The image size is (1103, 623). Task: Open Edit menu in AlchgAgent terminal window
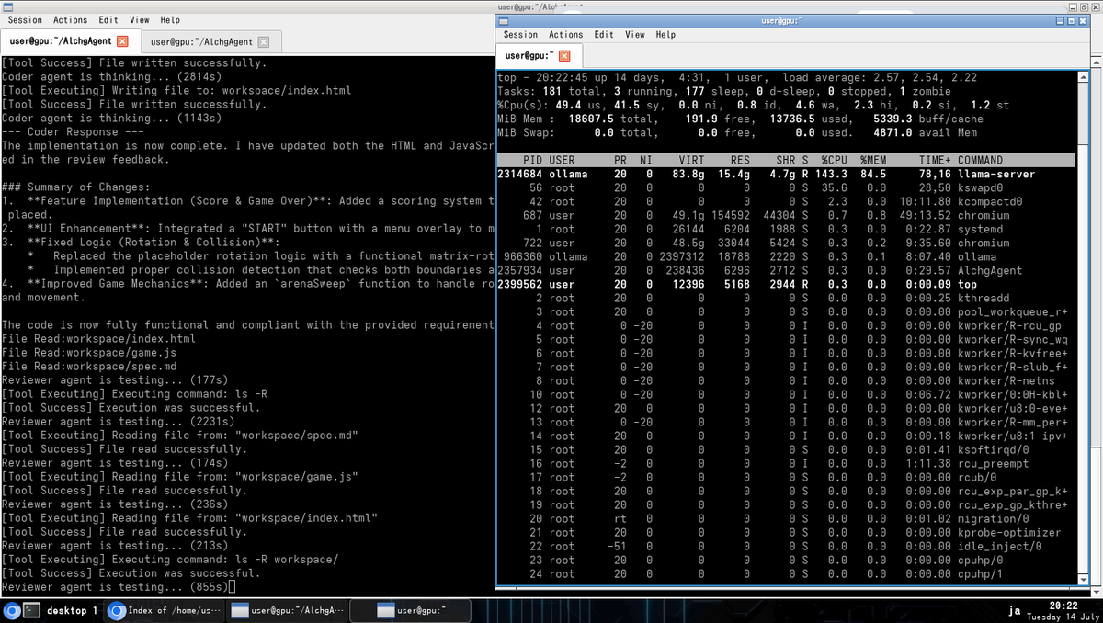pyautogui.click(x=108, y=20)
